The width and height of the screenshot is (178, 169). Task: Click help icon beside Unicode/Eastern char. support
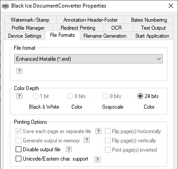click(97, 159)
